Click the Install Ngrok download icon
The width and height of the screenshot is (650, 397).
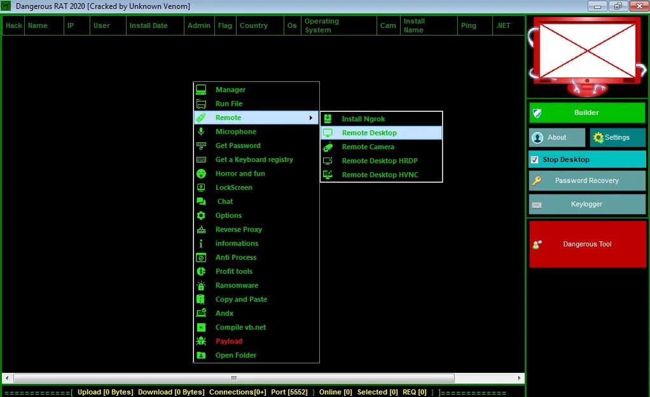click(x=328, y=119)
